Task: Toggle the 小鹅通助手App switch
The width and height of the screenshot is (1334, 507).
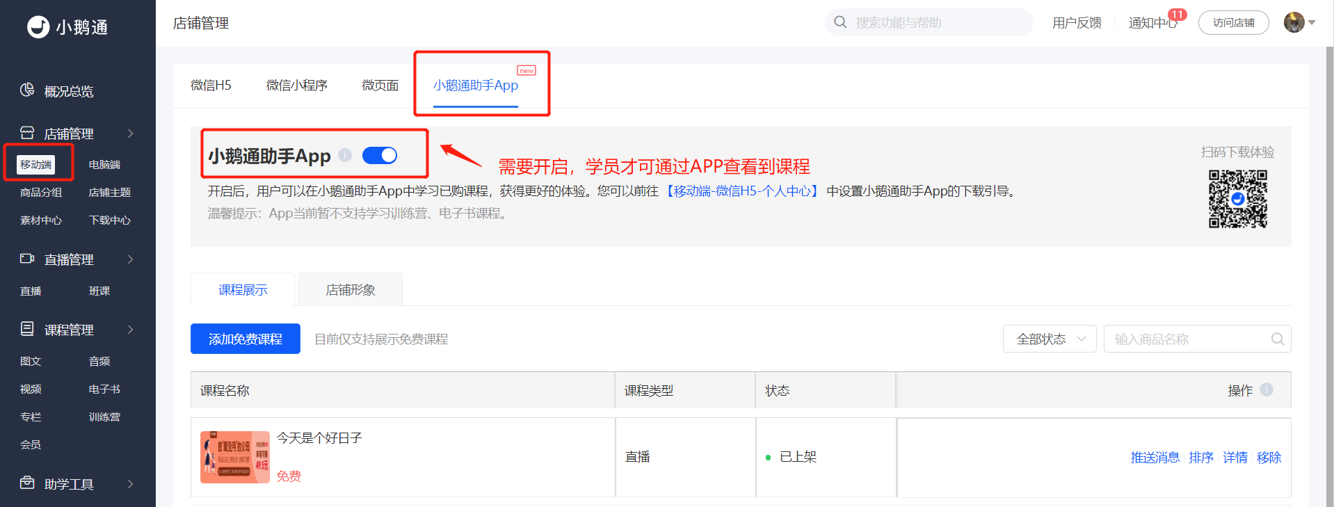Action: point(380,155)
